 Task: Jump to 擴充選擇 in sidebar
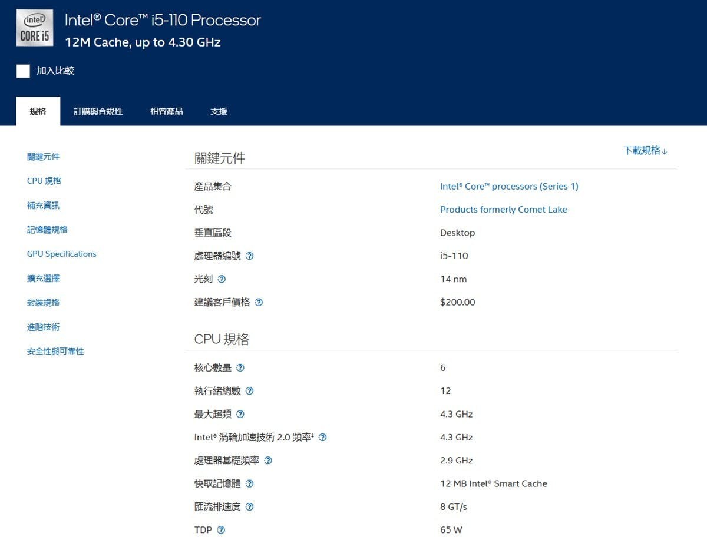(43, 279)
